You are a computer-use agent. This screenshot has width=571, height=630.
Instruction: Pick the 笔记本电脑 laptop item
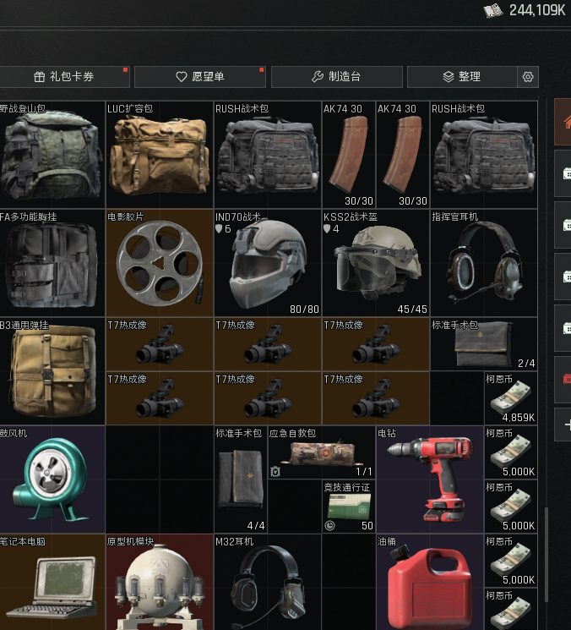(51, 583)
